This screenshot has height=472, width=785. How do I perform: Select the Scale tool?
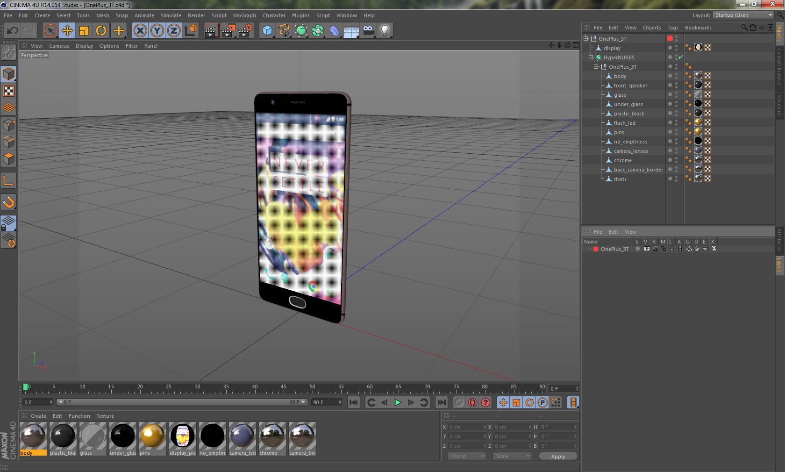(84, 31)
